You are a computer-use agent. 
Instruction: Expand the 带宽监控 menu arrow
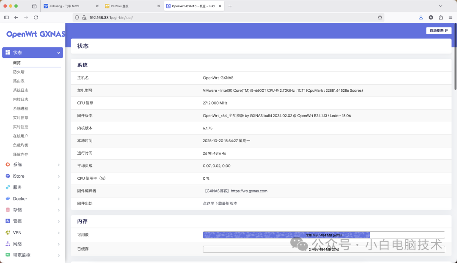tap(58, 255)
